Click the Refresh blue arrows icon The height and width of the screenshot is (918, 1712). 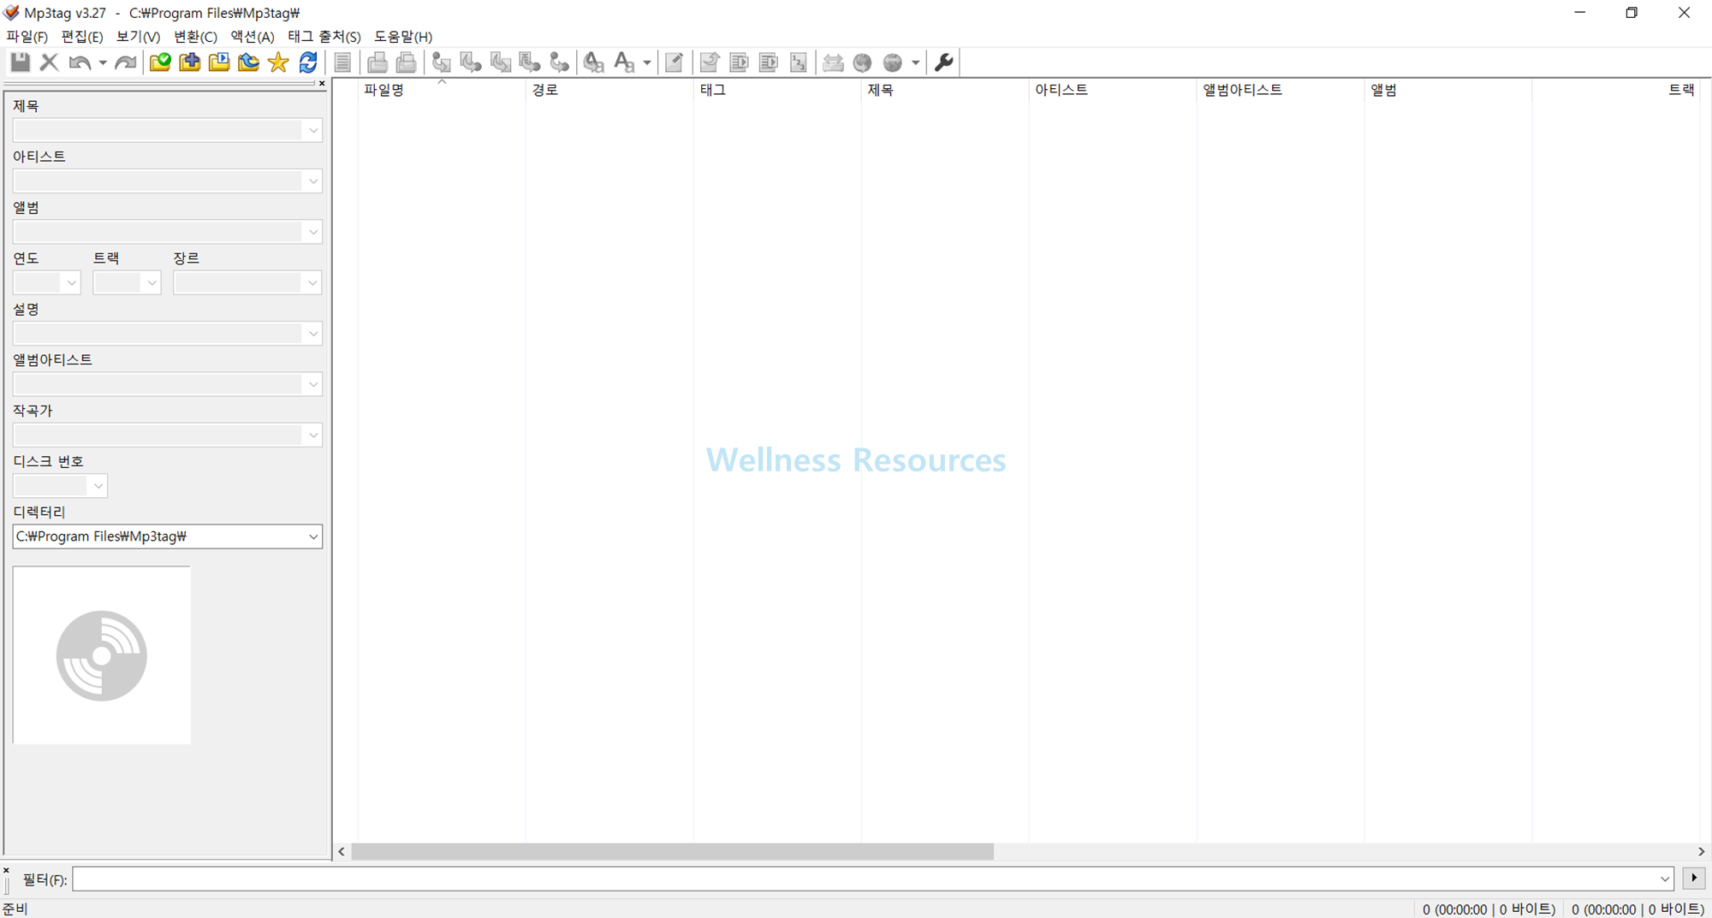tap(308, 62)
